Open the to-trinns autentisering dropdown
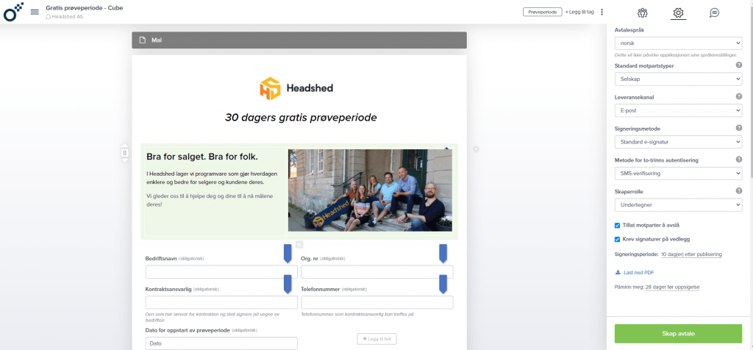 point(678,174)
